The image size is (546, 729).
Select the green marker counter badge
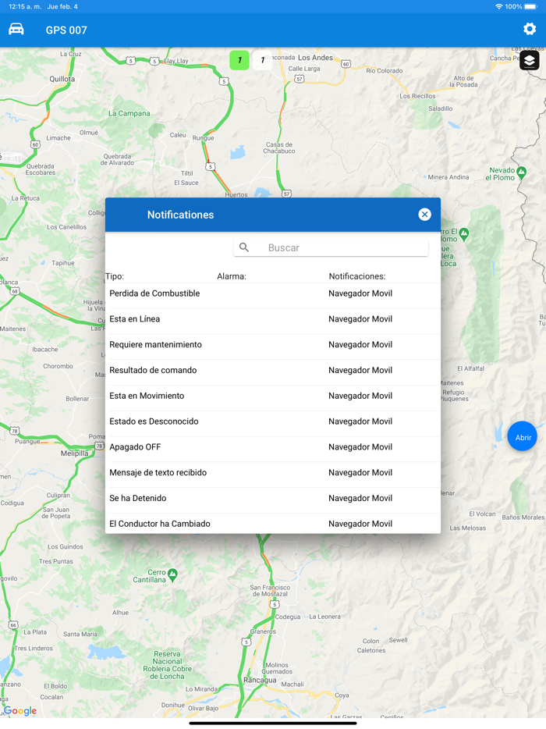[239, 60]
